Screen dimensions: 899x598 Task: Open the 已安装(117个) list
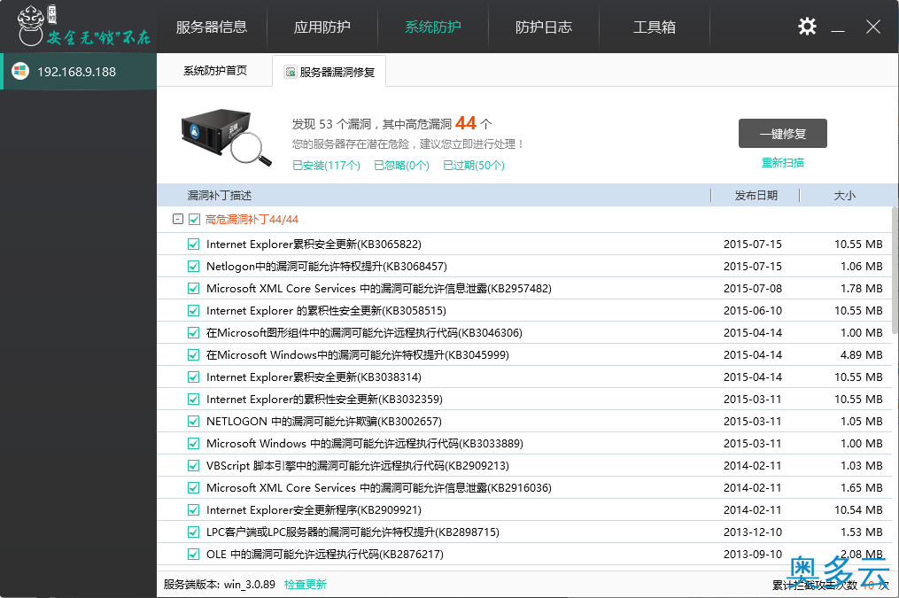pos(326,165)
